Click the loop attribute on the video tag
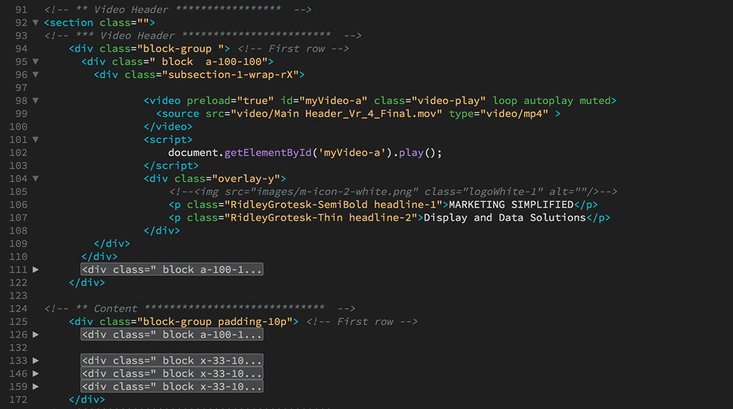The height and width of the screenshot is (409, 733). click(505, 101)
